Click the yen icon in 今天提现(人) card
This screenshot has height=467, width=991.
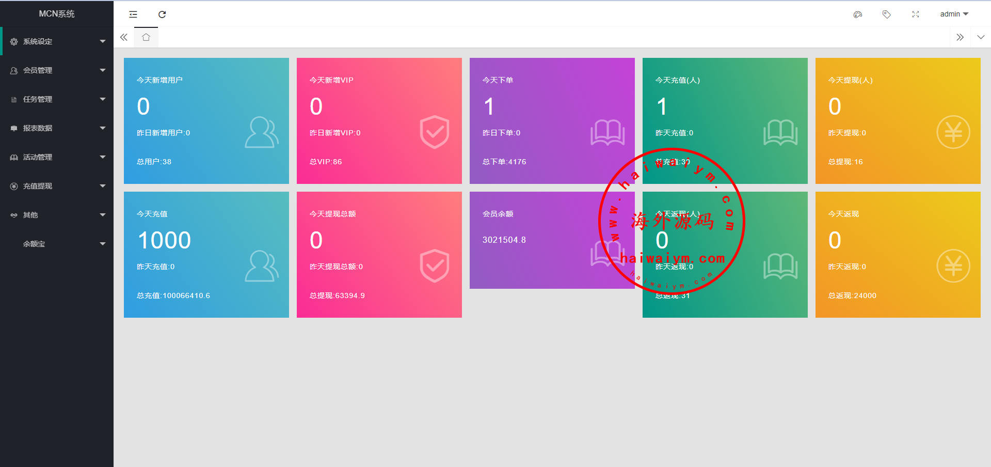click(x=953, y=132)
